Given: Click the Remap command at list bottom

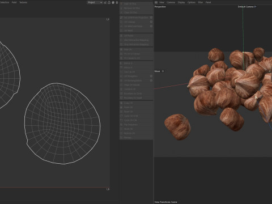Looking at the screenshot, I should [x=136, y=138].
